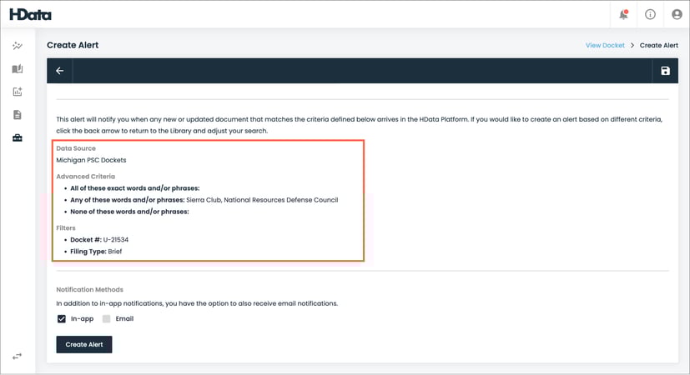Toggle sidebar with the swap arrows icon
The width and height of the screenshot is (690, 375).
18,356
